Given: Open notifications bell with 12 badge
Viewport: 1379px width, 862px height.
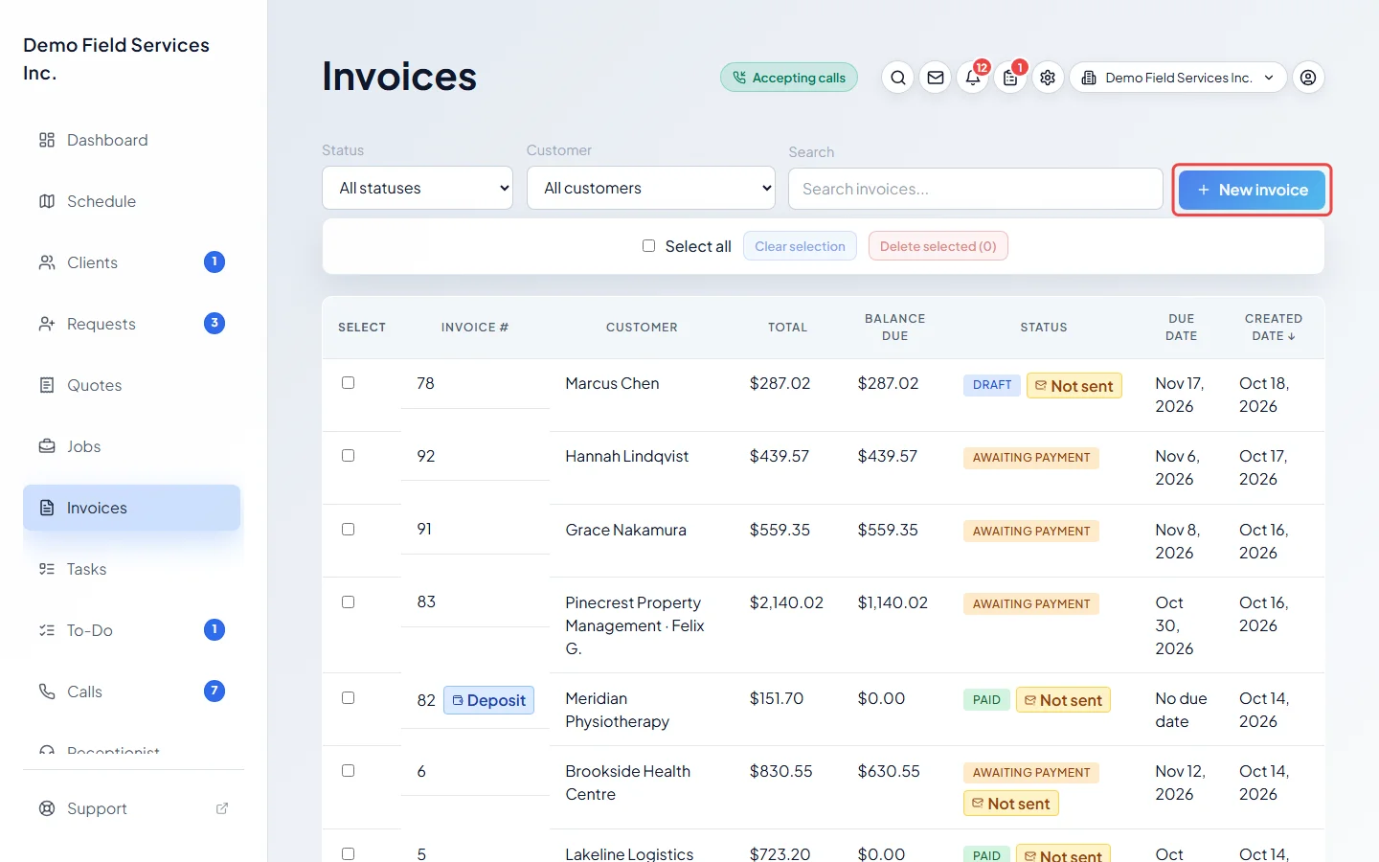Looking at the screenshot, I should 973,78.
